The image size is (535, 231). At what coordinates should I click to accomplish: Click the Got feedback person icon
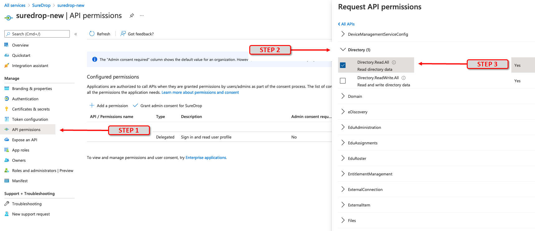tap(123, 34)
